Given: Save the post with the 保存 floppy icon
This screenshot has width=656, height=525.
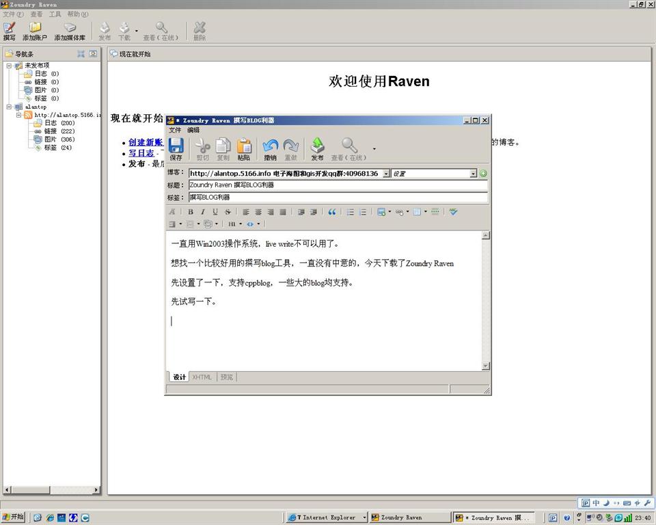Looking at the screenshot, I should [176, 149].
